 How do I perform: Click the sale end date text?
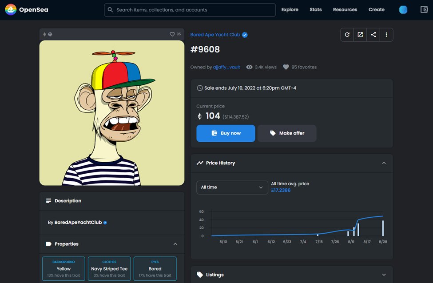[x=250, y=88]
